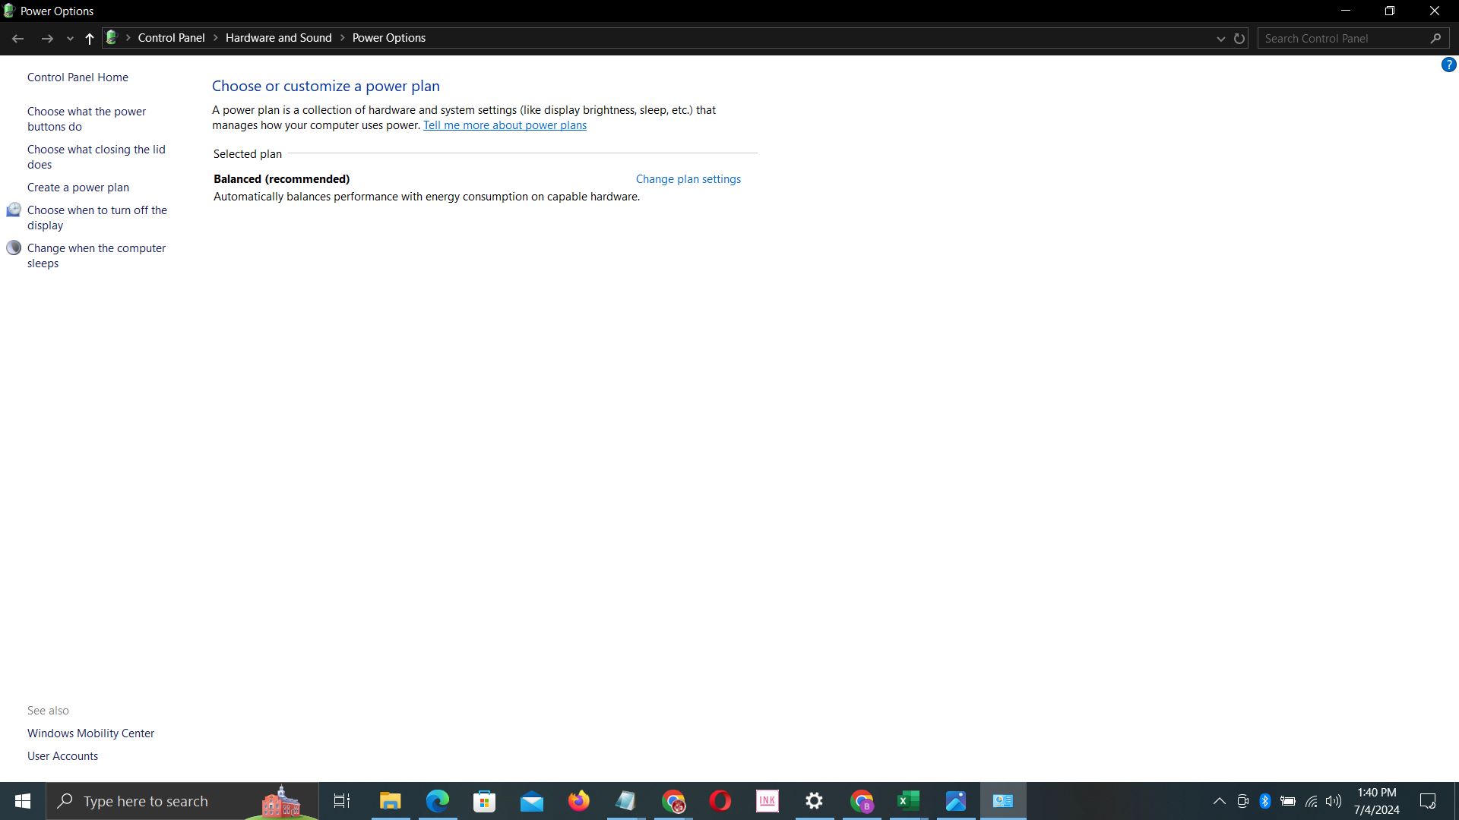1459x820 pixels.
Task: Launch Firefox from taskbar
Action: [579, 801]
